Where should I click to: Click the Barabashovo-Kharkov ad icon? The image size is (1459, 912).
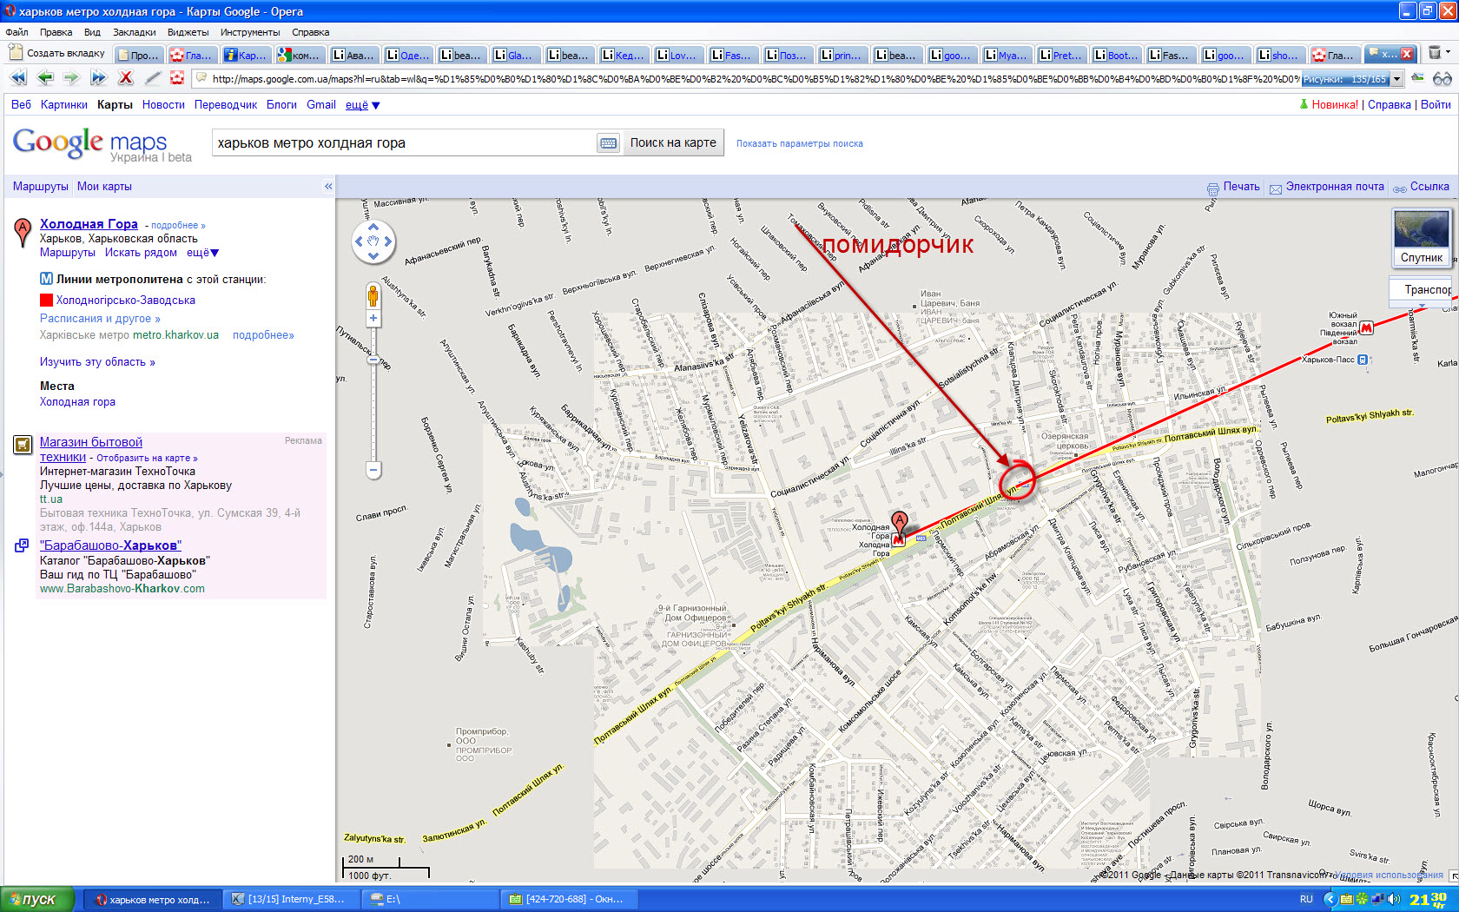22,545
